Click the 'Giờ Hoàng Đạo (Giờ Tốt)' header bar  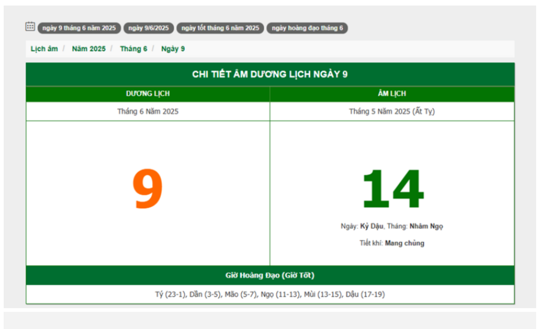point(270,276)
